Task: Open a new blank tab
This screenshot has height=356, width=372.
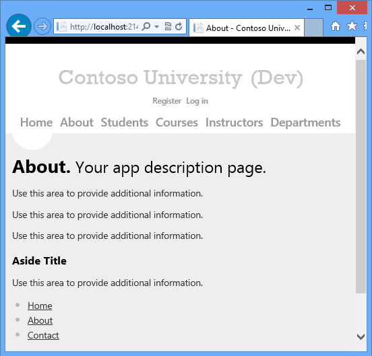Action: (313, 28)
